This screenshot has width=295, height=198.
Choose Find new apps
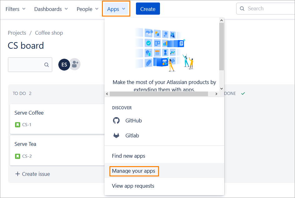click(x=128, y=156)
